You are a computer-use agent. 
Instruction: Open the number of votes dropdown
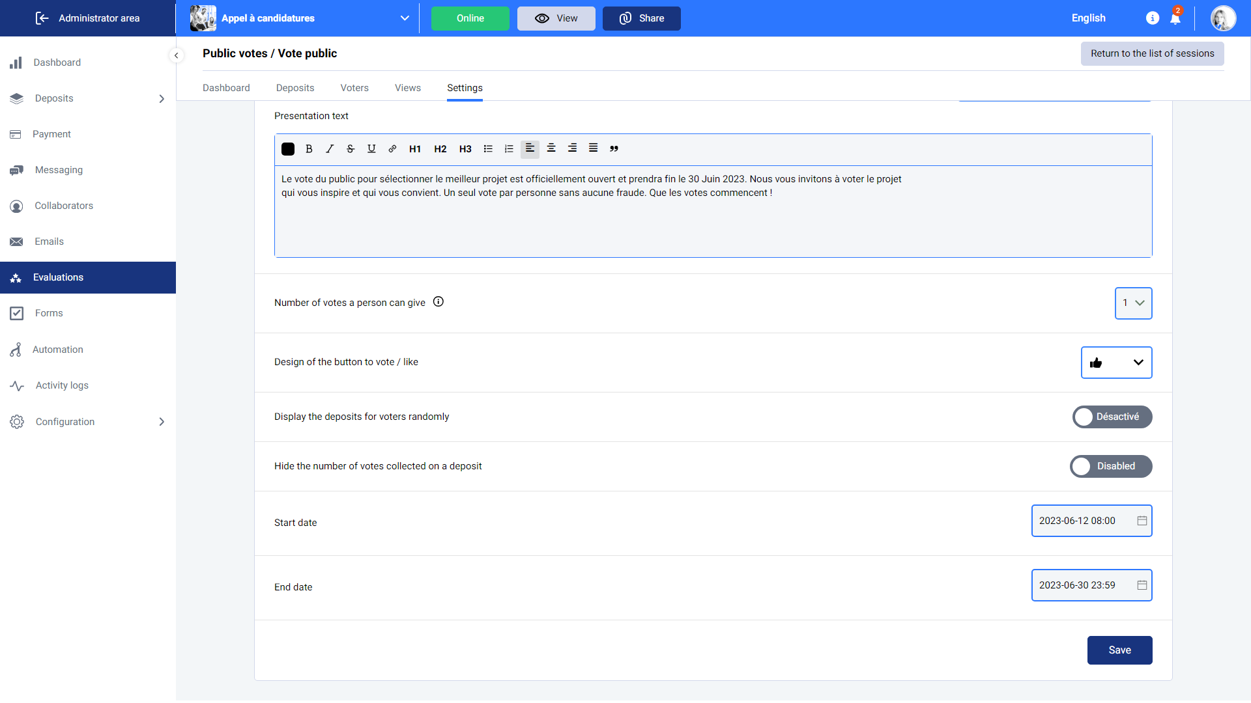(x=1133, y=303)
